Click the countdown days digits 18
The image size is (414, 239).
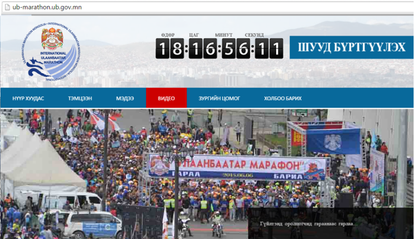(170, 48)
